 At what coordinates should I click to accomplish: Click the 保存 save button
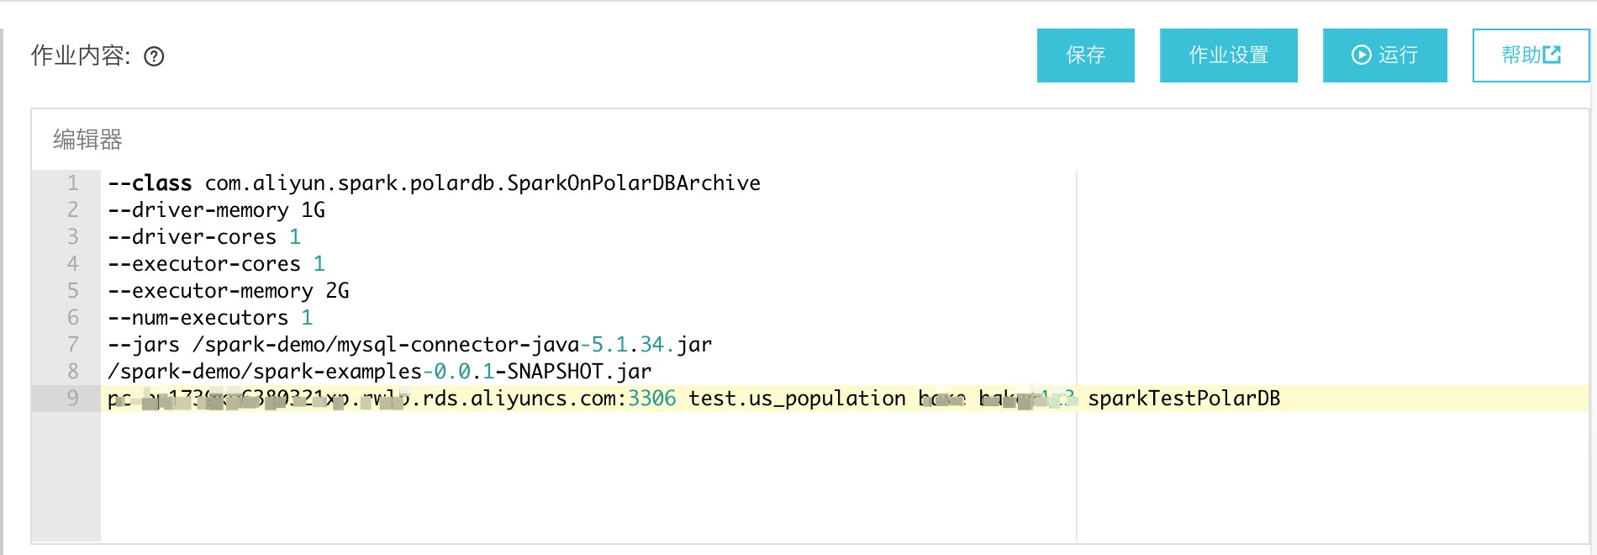[1085, 55]
